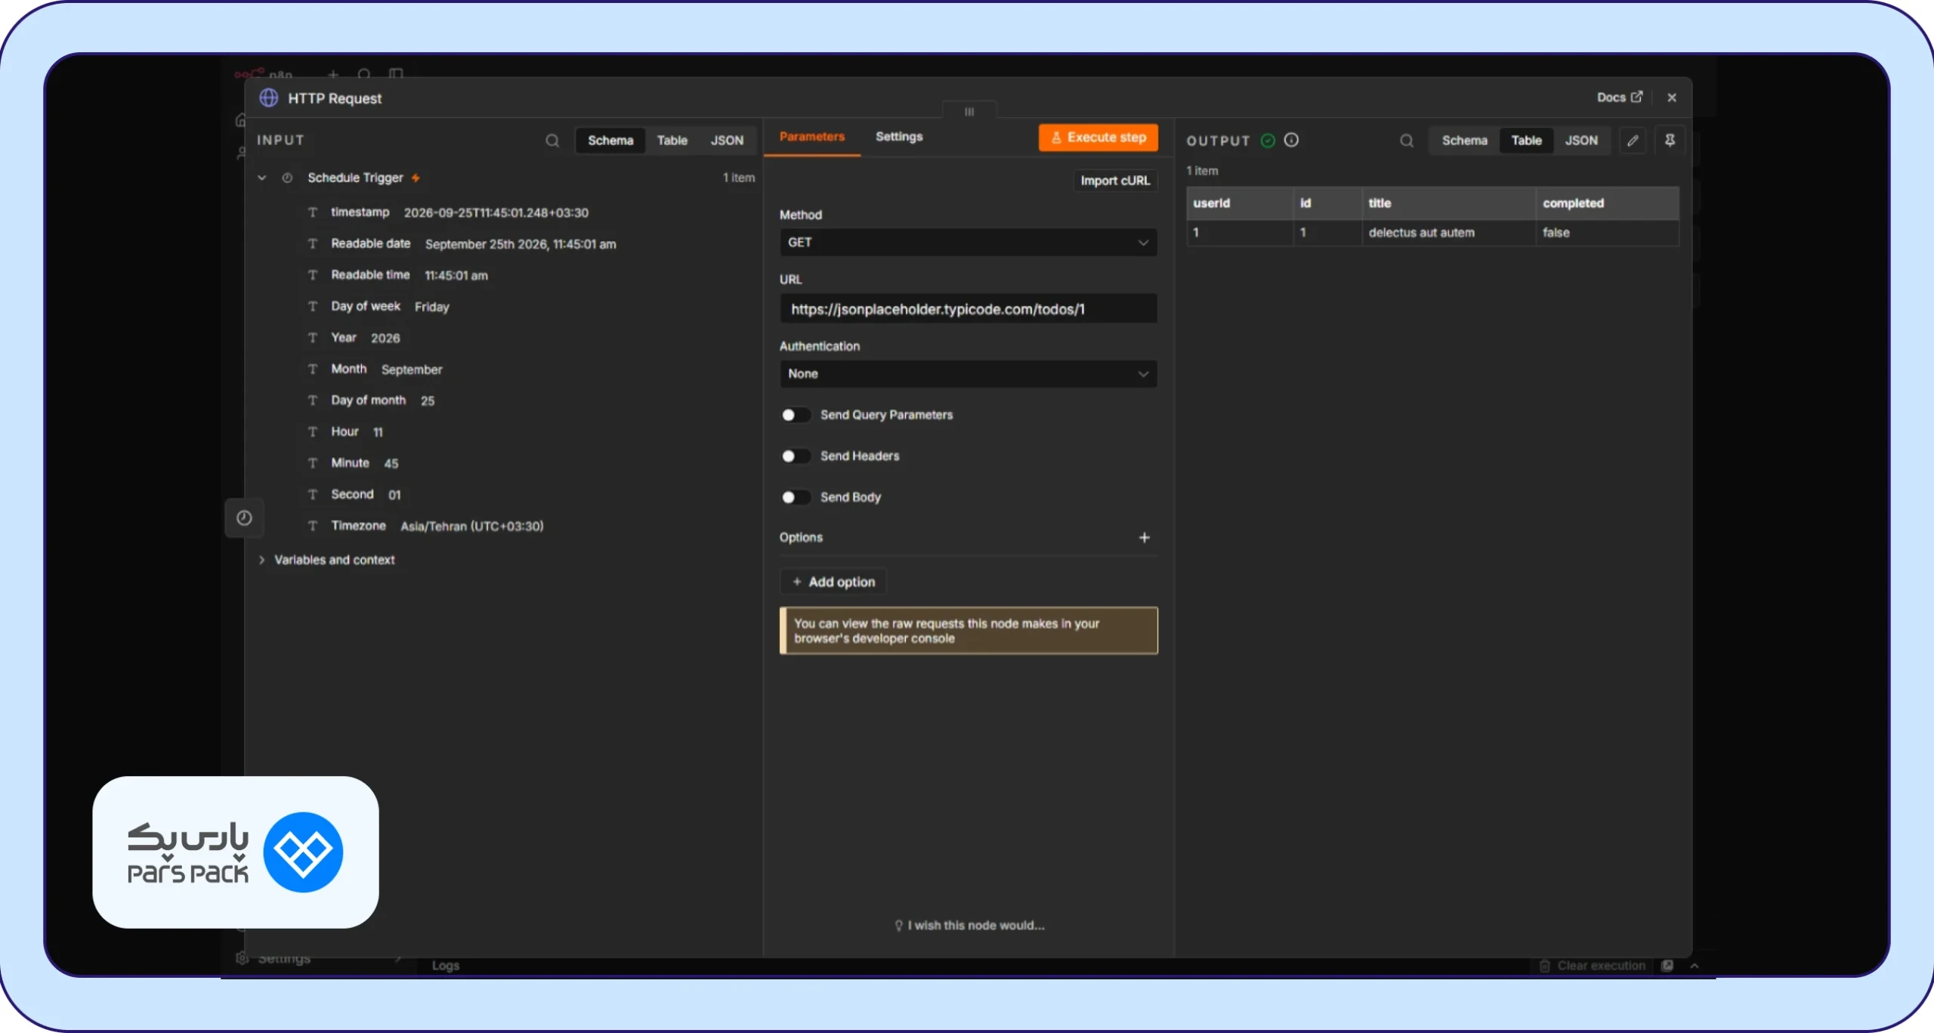Open the output info icon
The width and height of the screenshot is (1934, 1033).
coord(1291,140)
